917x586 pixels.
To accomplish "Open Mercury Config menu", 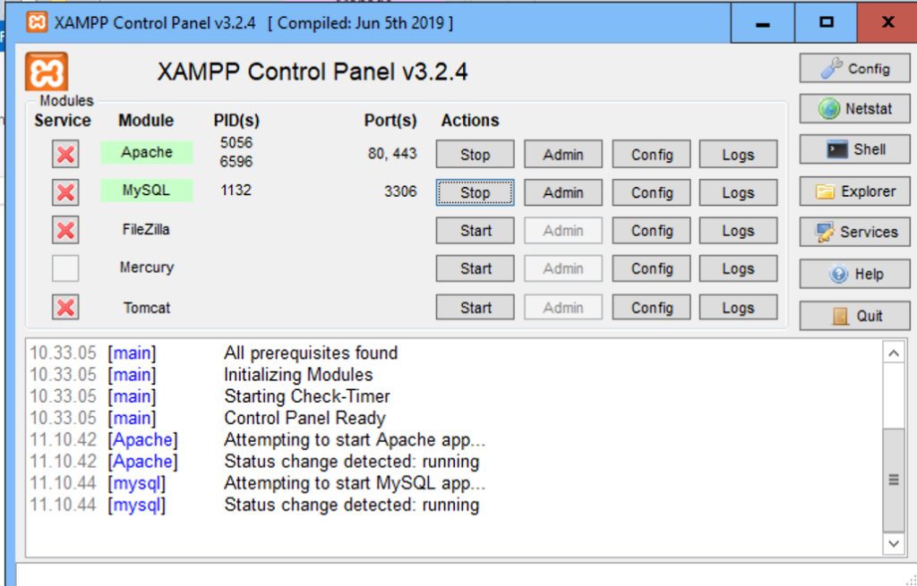I will click(x=652, y=268).
